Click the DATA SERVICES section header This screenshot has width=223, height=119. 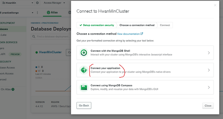point(9,42)
